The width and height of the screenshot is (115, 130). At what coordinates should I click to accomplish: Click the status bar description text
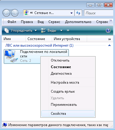point(58,125)
